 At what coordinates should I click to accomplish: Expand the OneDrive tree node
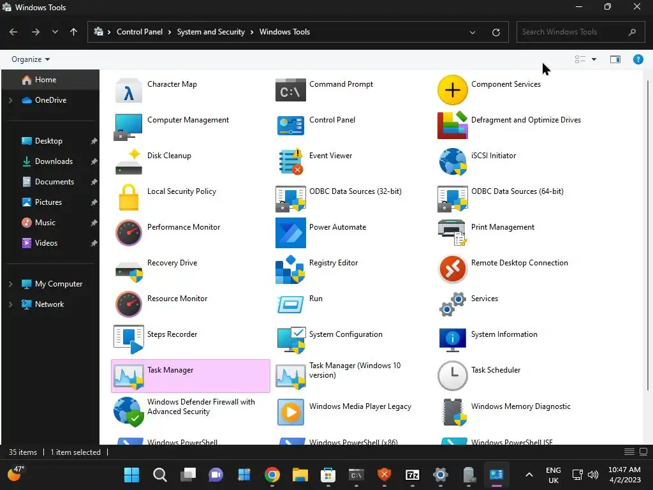click(x=11, y=100)
